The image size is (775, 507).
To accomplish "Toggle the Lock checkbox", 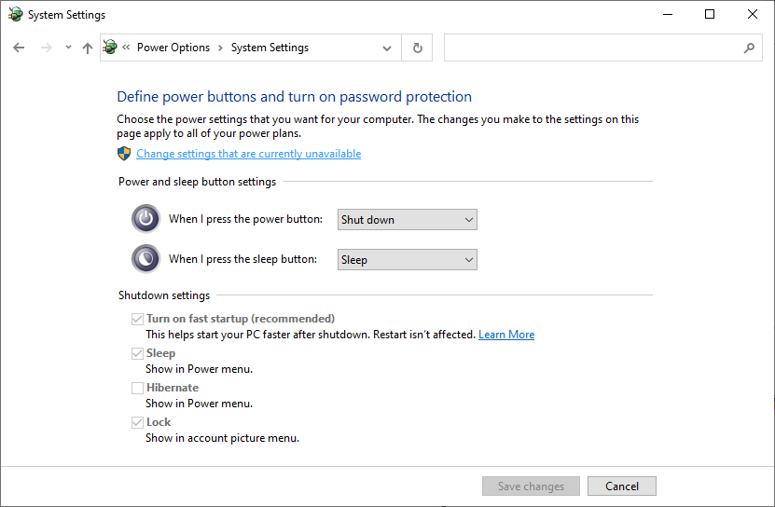I will [138, 422].
